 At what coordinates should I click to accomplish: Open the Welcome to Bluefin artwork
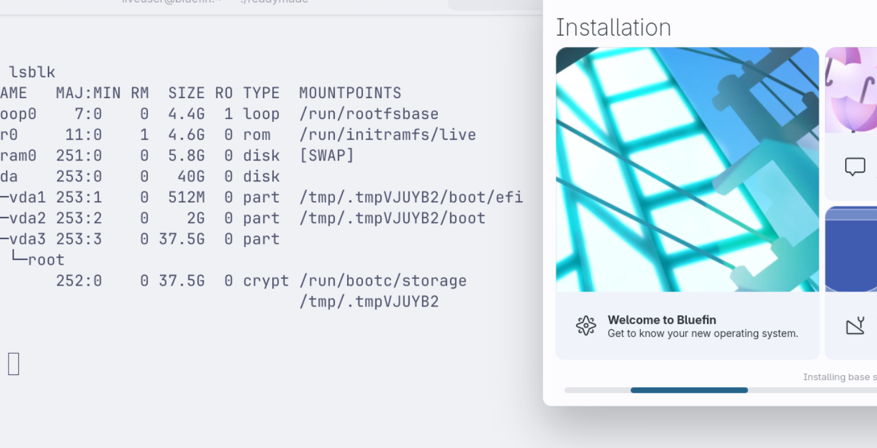(687, 170)
